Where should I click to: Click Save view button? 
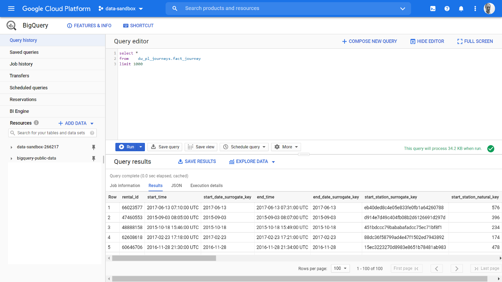coord(201,147)
